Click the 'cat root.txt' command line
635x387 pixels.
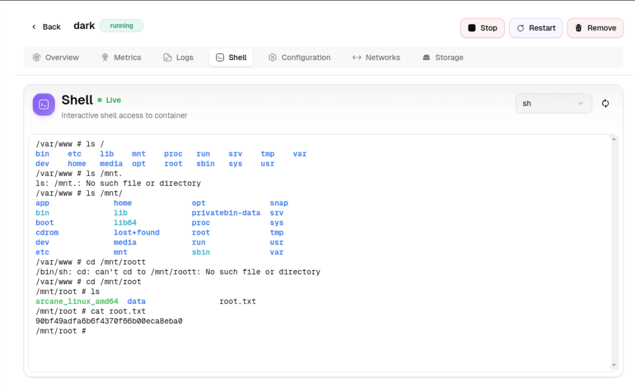click(91, 311)
